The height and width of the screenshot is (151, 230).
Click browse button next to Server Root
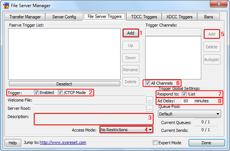pyautogui.click(x=149, y=108)
